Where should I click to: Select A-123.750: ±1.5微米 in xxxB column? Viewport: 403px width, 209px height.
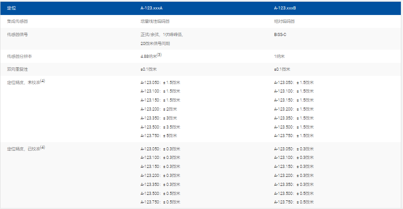click(294, 136)
